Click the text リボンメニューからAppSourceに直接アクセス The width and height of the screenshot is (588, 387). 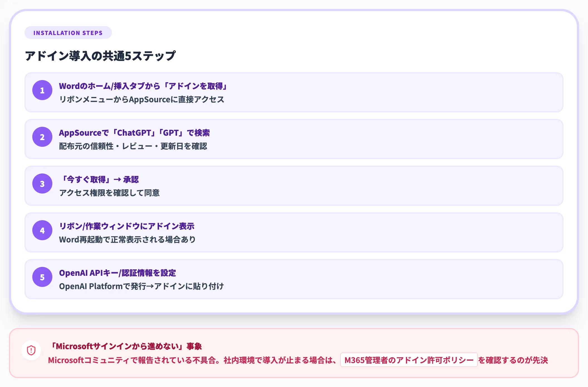tap(142, 99)
